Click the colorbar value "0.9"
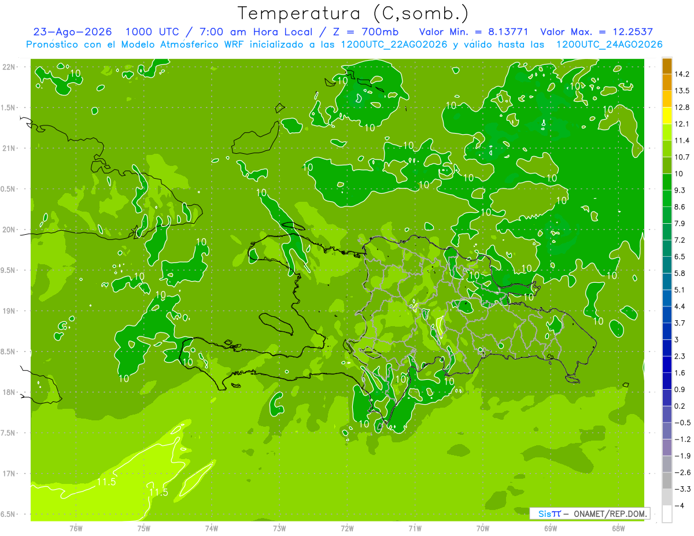The image size is (694, 536). (x=680, y=389)
